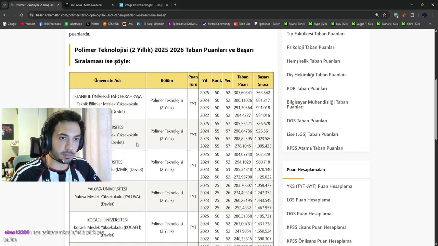Switch to the YKS Atlas | Milet Akademi tab
The height and width of the screenshot is (246, 438).
(x=90, y=5)
